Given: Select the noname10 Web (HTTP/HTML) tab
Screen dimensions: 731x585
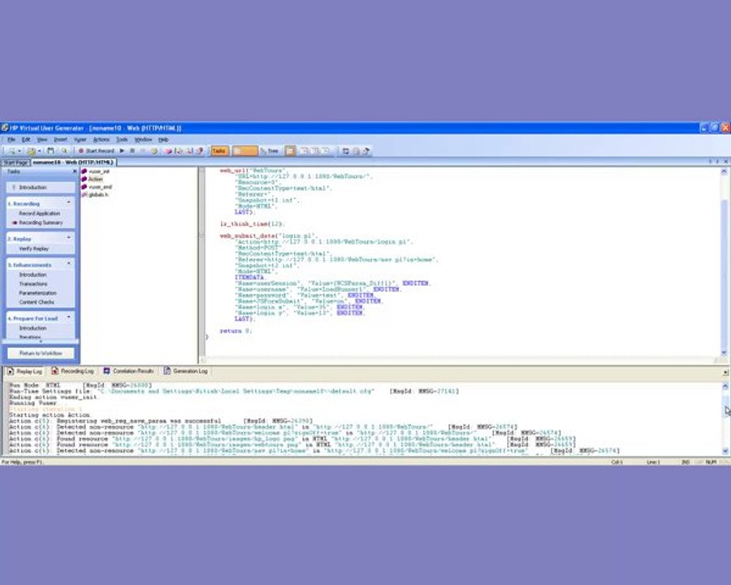Looking at the screenshot, I should click(73, 162).
